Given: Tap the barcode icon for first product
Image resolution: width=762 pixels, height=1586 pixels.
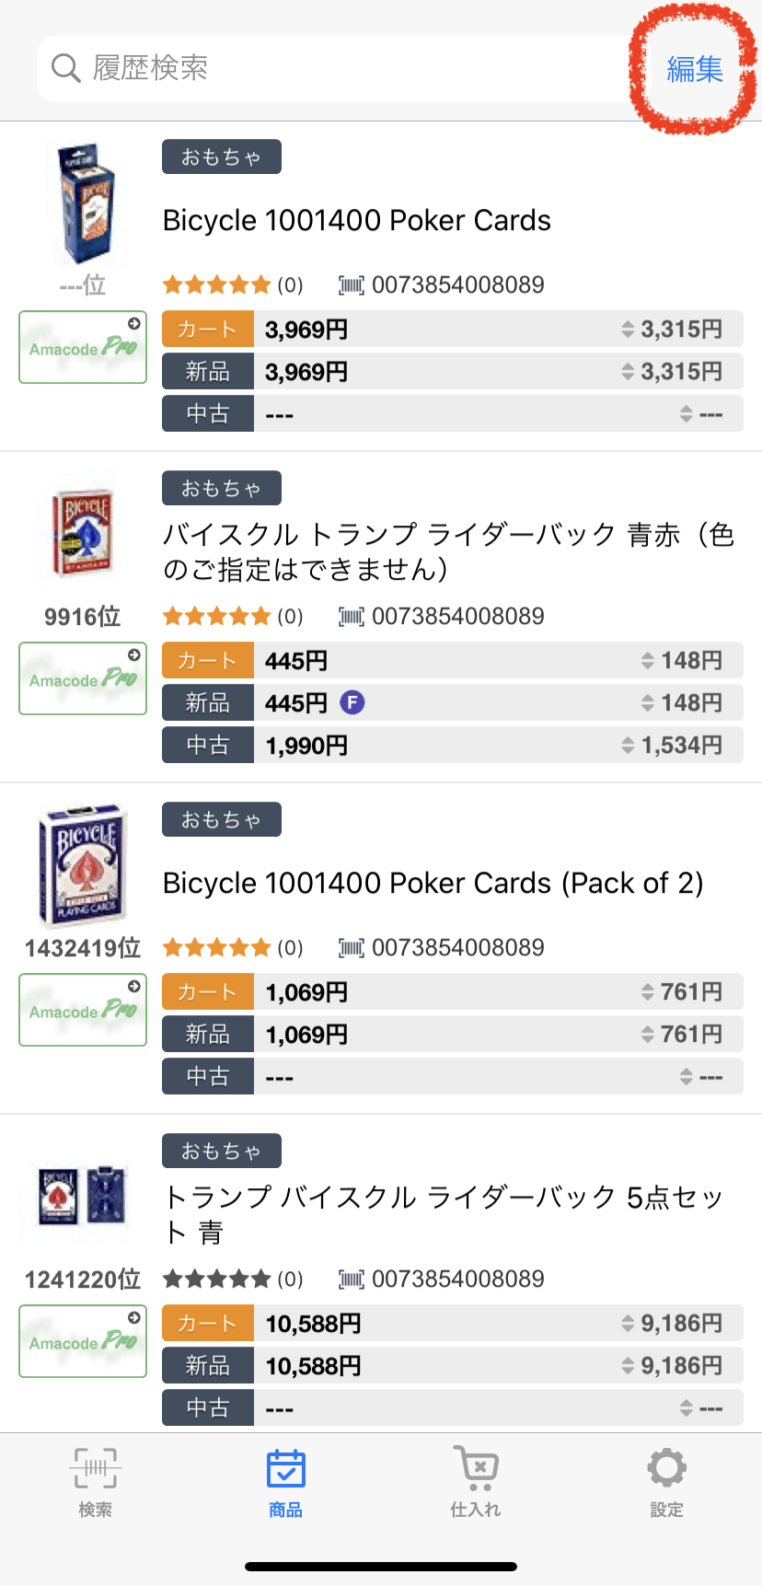Looking at the screenshot, I should [x=352, y=285].
